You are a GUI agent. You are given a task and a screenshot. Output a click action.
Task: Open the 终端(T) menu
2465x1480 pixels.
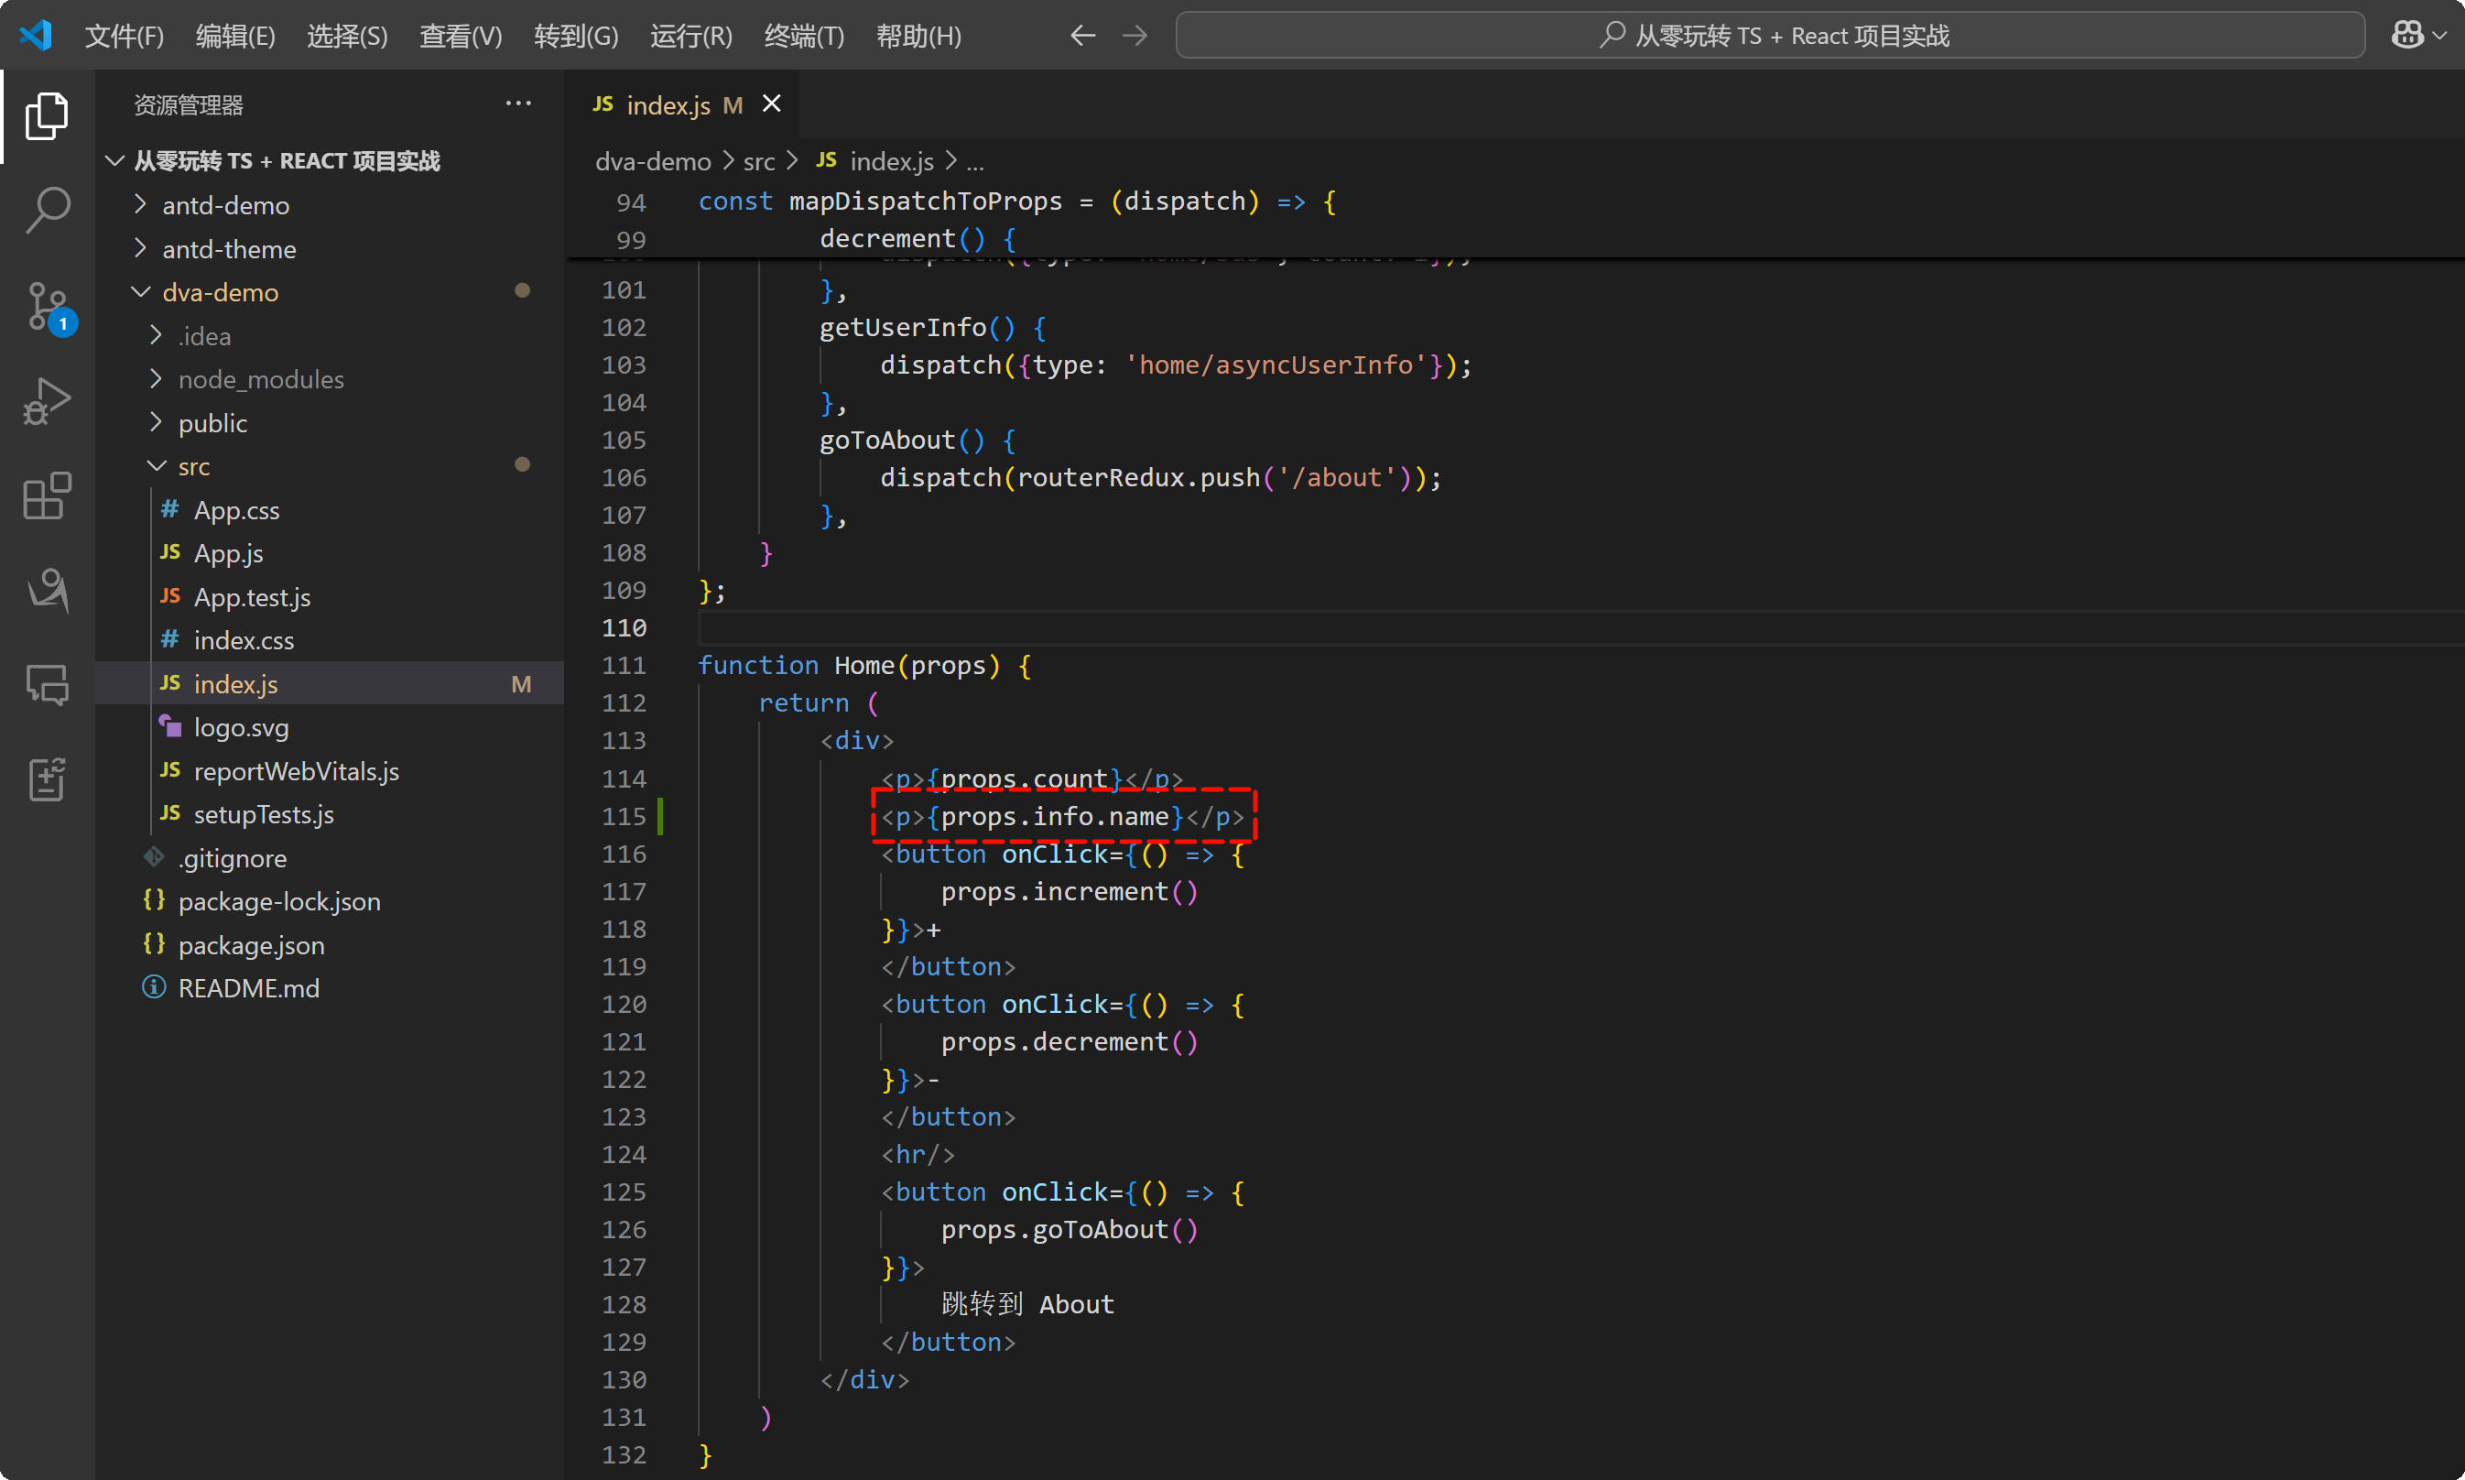[804, 36]
